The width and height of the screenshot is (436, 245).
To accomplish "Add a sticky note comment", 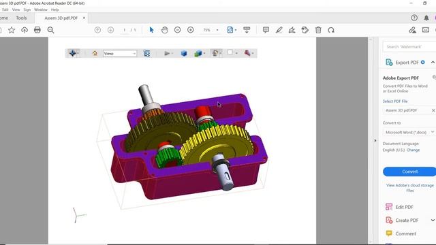I will [266, 30].
